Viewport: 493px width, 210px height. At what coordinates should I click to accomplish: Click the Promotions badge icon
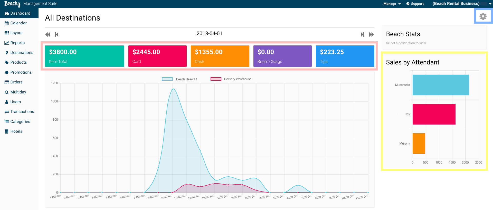(x=7, y=72)
